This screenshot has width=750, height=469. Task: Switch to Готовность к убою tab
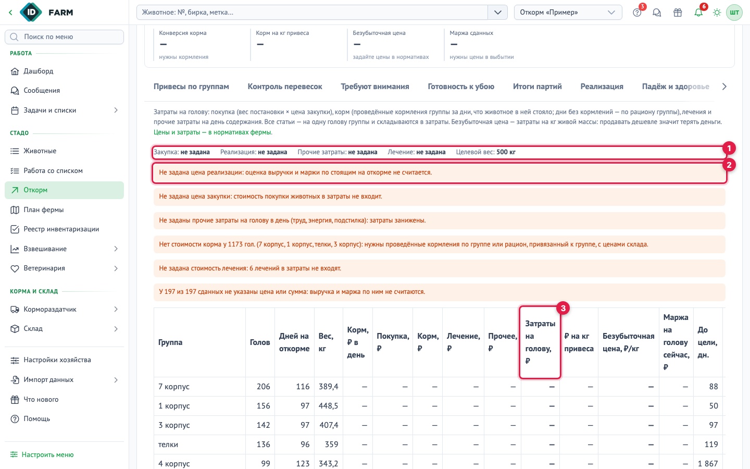click(x=461, y=87)
